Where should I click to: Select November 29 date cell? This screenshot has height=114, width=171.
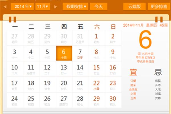point(97,100)
